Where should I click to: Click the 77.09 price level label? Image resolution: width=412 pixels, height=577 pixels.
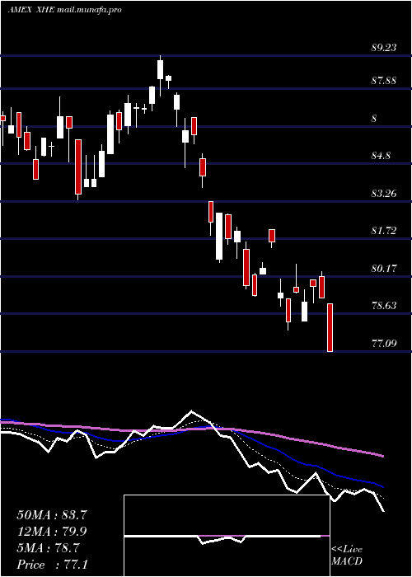(x=384, y=344)
